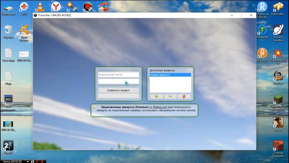The width and height of the screenshot is (289, 163).
Task: Open the DOS command shortcut icon
Action: click(x=8, y=103)
